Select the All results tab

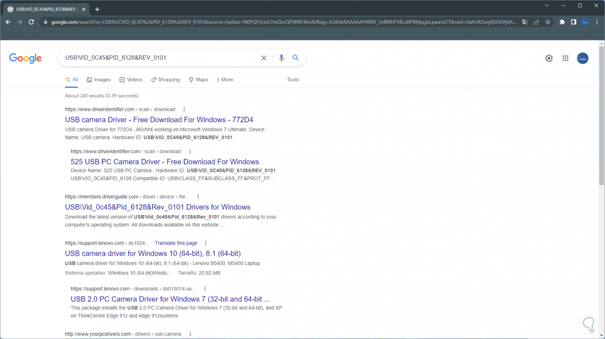coord(71,80)
